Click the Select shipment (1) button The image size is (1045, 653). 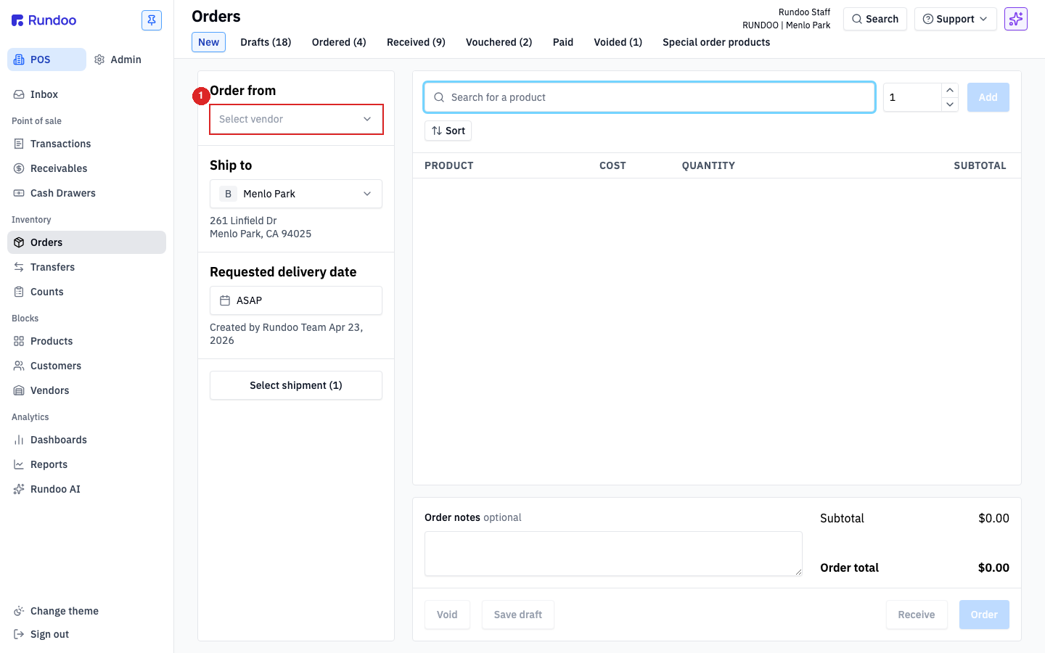coord(296,385)
